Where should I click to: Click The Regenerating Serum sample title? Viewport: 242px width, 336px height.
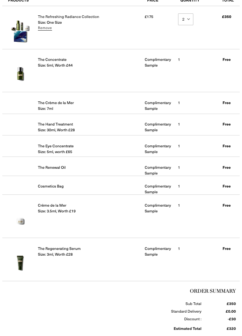click(59, 249)
